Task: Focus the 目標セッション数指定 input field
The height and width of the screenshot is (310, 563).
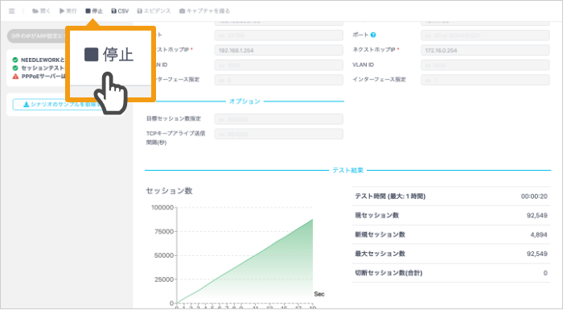Action: 278,119
